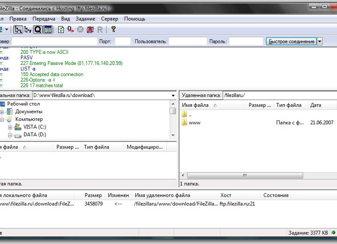Toggle the local directory tree view

coord(18,29)
